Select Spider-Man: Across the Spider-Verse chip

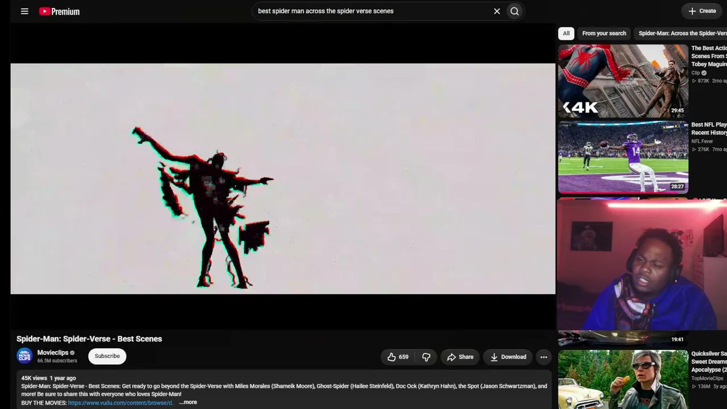682,34
